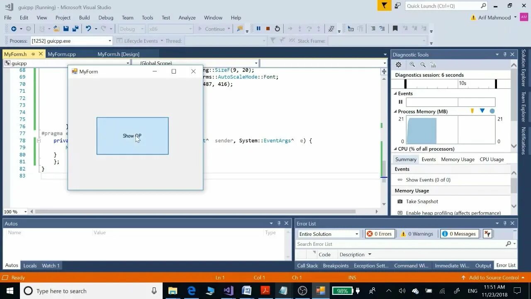
Task: Pause debugging with the Break All icon
Action: (x=258, y=29)
